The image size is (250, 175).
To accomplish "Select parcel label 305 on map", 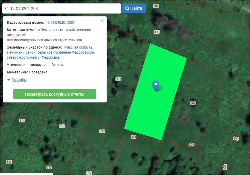I will (x=157, y=32).
